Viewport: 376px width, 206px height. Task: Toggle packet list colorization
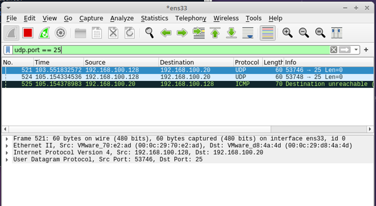pos(268,33)
